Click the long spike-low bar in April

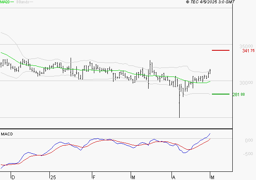[x=179, y=101]
